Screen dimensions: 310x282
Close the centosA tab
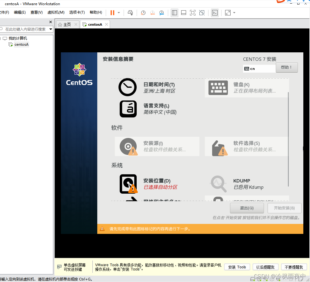pyautogui.click(x=106, y=24)
